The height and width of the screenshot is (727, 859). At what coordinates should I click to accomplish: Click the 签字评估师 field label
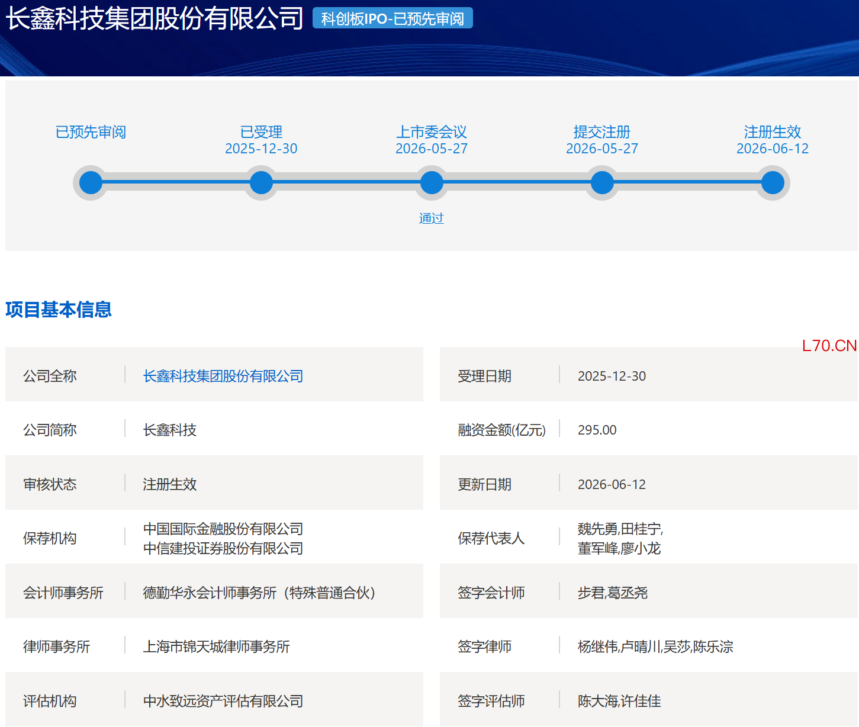491,701
